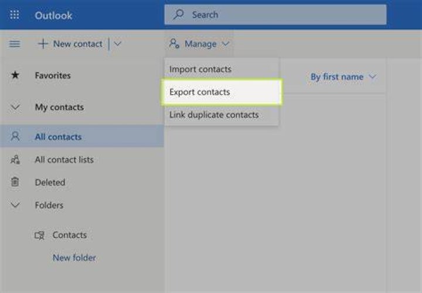The width and height of the screenshot is (422, 293).
Task: Focus the Search input field
Action: (x=275, y=15)
